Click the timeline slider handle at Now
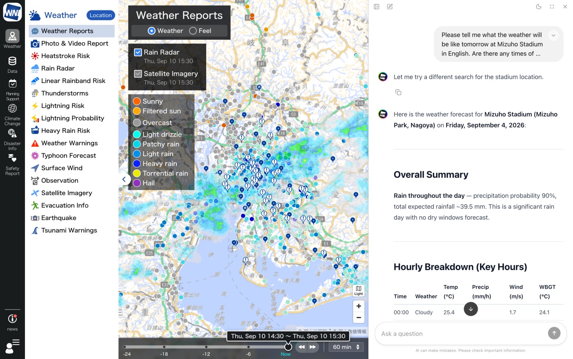573x359 pixels. tap(288, 347)
